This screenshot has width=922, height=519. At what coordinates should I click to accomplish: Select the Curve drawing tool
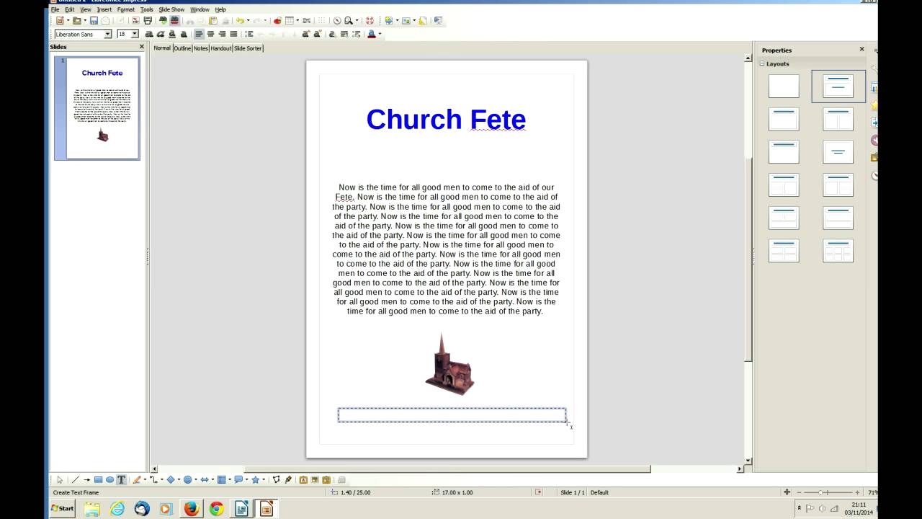pos(137,479)
